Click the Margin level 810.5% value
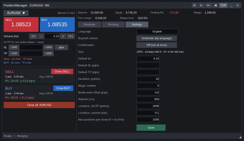Screen dimensions: 244x141 143,18
